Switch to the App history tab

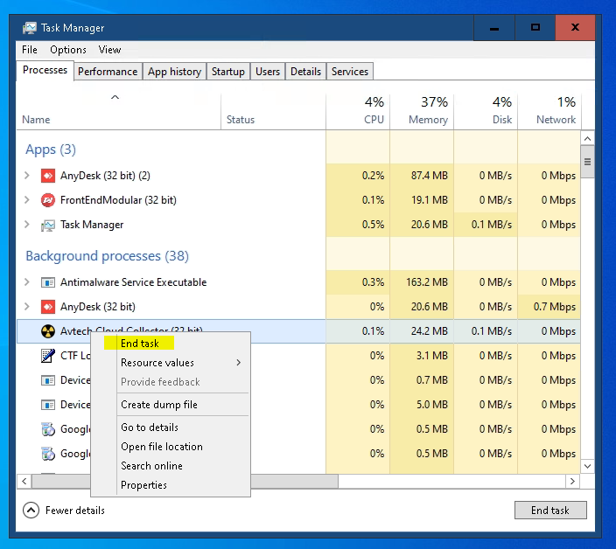coord(174,72)
